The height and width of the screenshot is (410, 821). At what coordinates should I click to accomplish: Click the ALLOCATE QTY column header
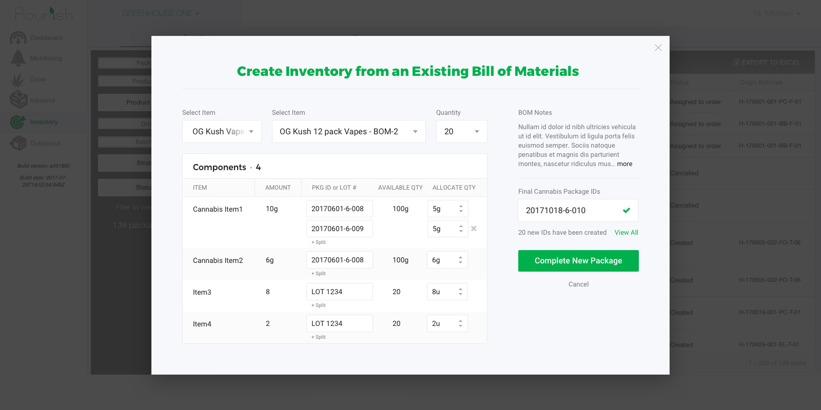point(454,188)
